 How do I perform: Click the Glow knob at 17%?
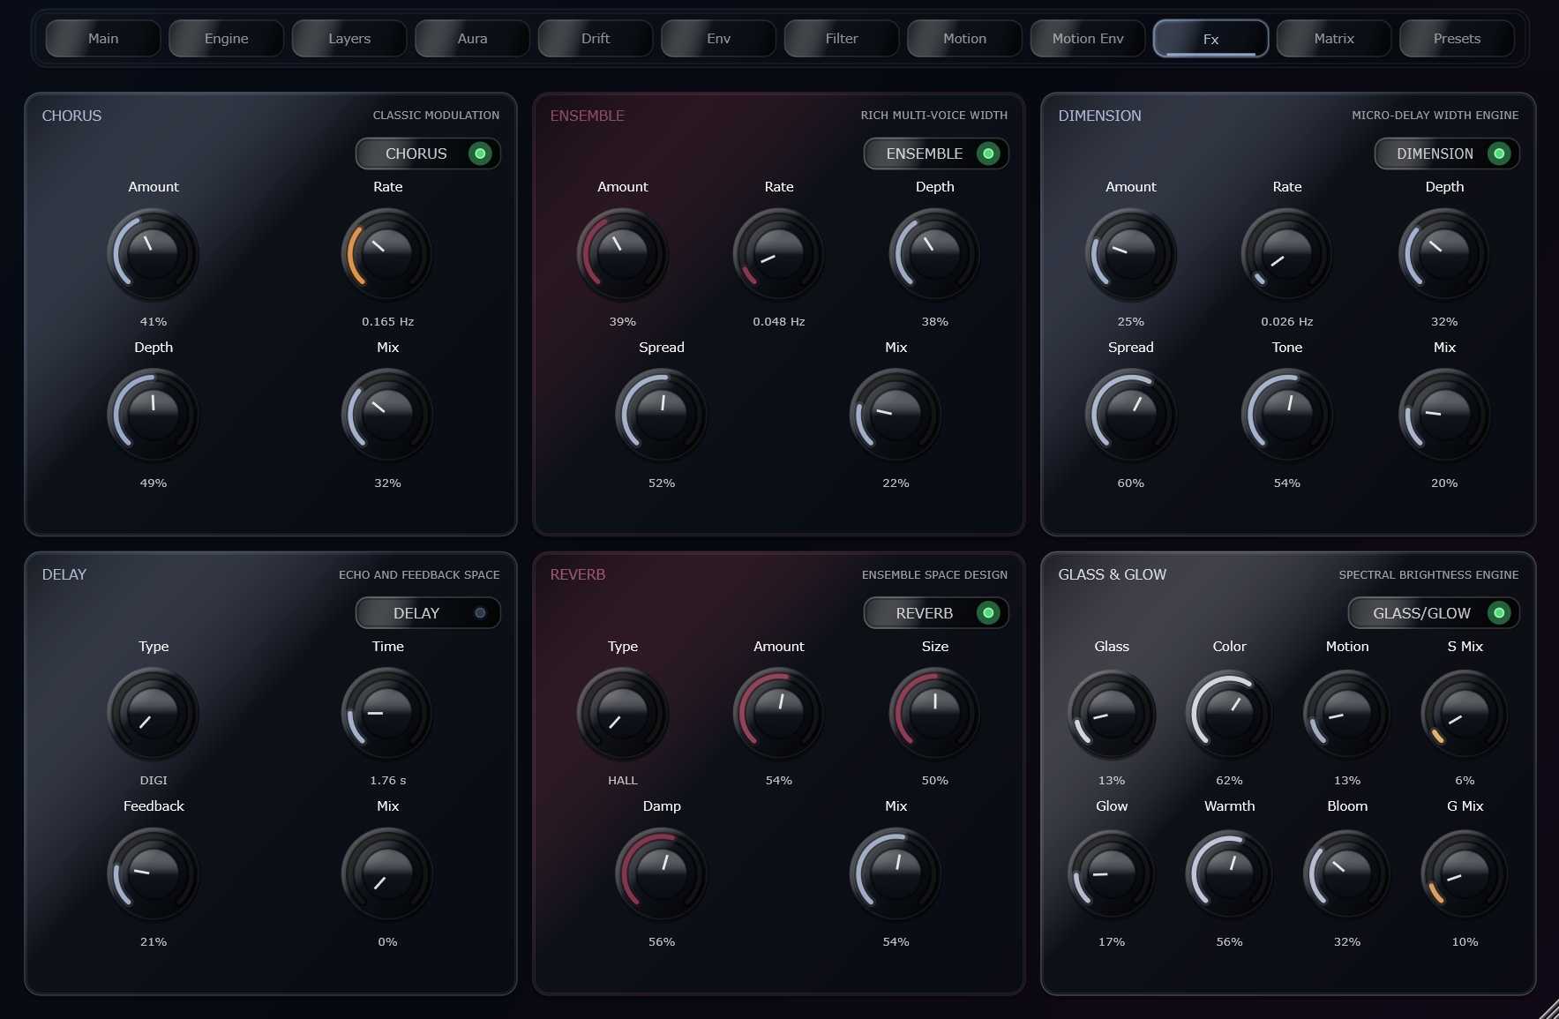[x=1112, y=874]
